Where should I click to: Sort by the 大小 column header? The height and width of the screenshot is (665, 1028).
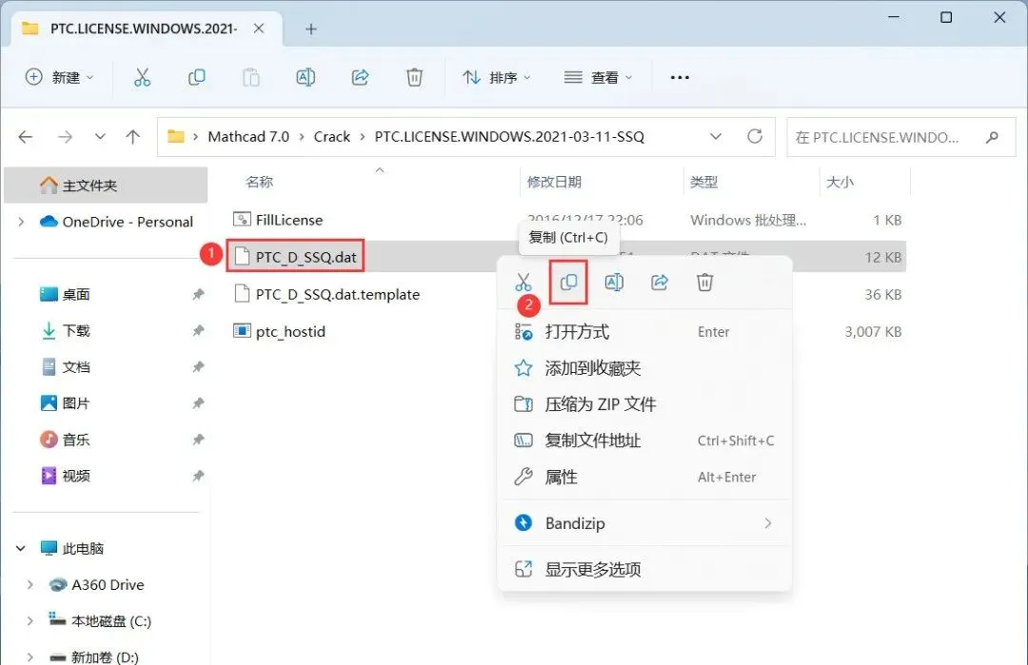pos(840,182)
